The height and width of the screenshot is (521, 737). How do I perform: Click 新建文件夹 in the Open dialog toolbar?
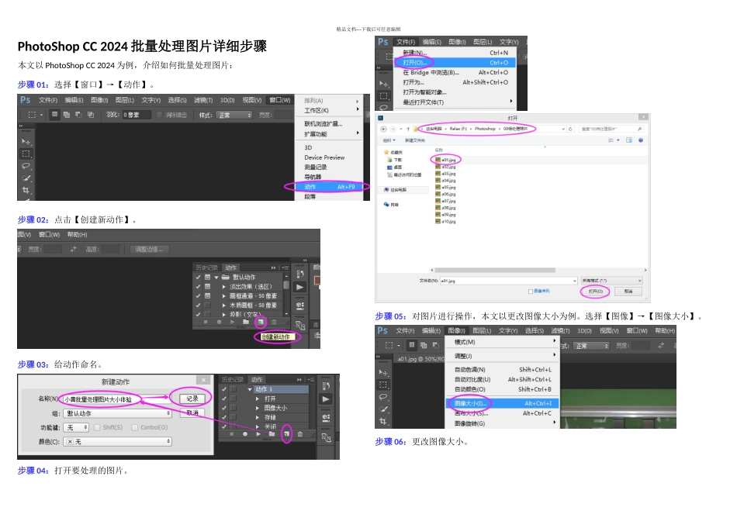click(x=414, y=140)
